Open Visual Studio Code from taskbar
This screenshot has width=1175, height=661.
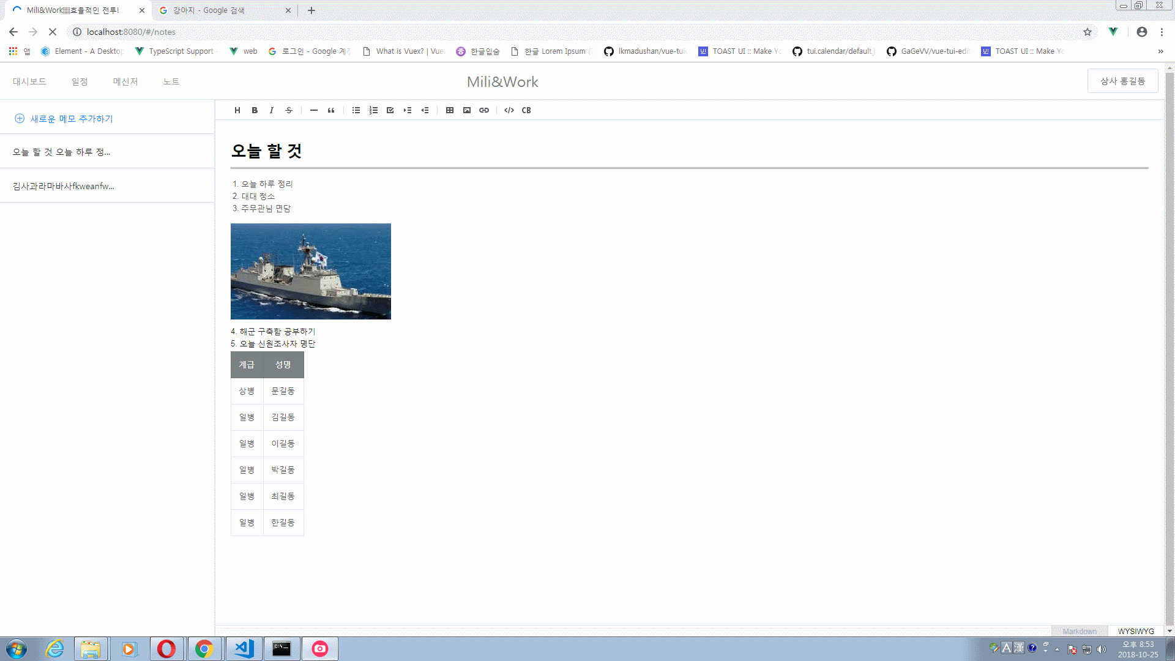244,648
